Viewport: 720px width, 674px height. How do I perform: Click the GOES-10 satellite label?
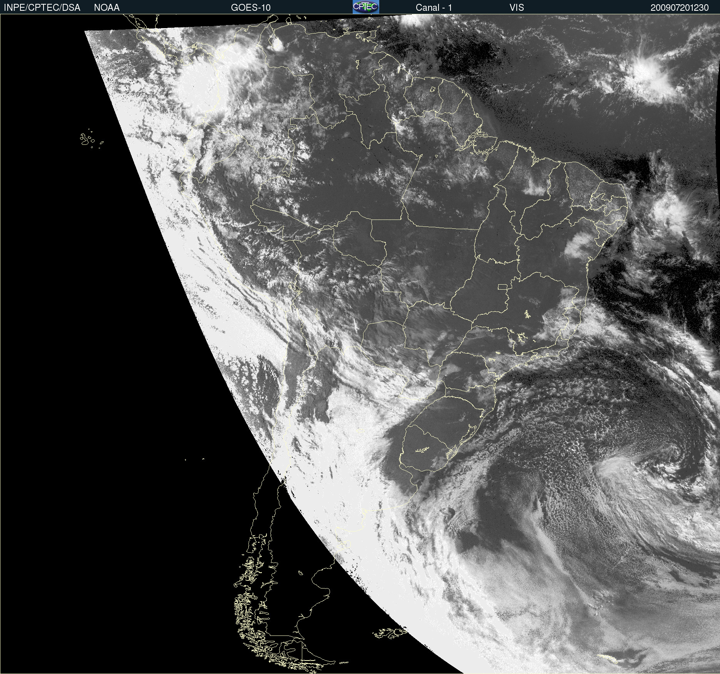coord(251,8)
